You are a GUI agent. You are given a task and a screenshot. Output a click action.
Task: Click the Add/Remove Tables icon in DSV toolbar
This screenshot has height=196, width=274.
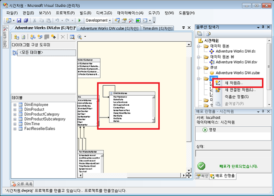coord(16,37)
